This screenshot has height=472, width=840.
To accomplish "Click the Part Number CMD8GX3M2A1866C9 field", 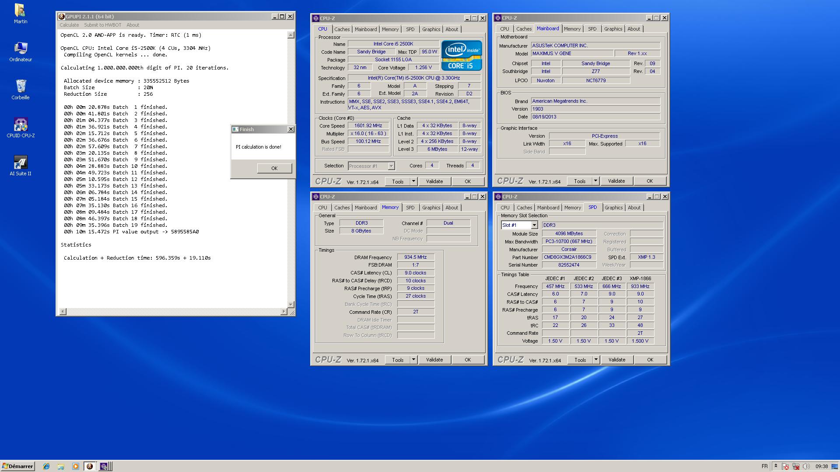I will pos(569,257).
